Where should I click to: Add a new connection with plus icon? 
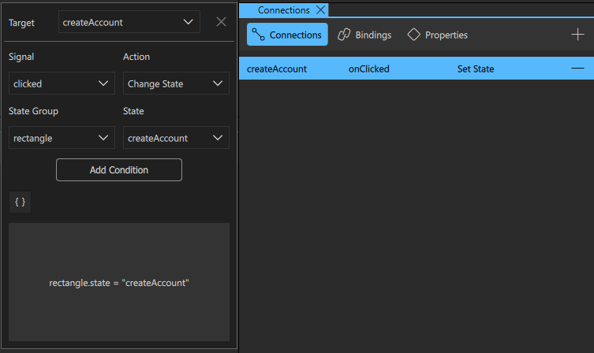click(577, 35)
